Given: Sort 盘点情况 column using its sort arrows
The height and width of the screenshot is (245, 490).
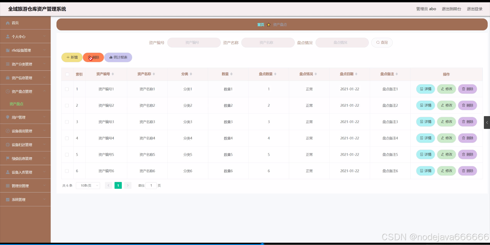Looking at the screenshot, I should pyautogui.click(x=316, y=74).
